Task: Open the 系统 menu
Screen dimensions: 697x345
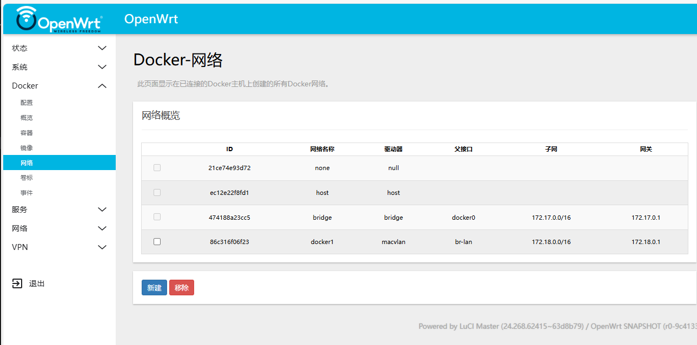Action: coord(59,67)
